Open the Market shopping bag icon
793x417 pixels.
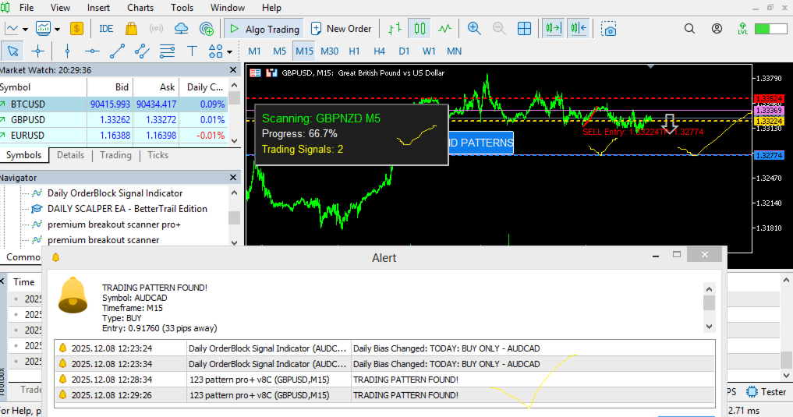point(132,29)
